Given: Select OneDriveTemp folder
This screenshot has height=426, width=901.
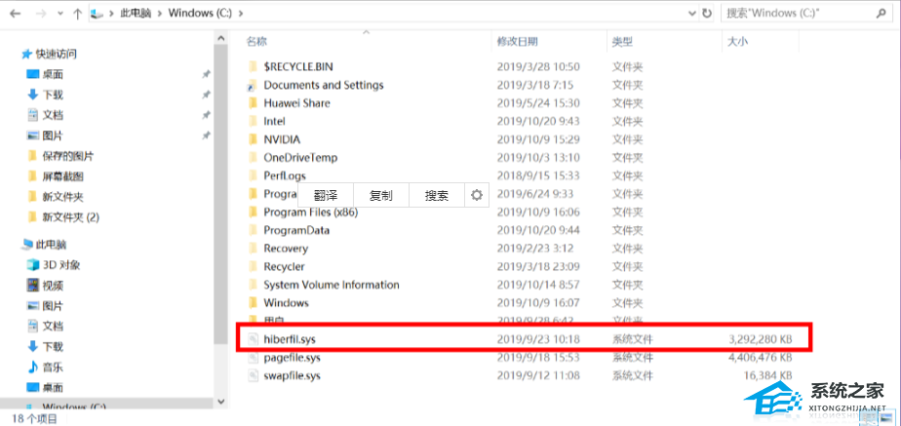Looking at the screenshot, I should pos(300,158).
